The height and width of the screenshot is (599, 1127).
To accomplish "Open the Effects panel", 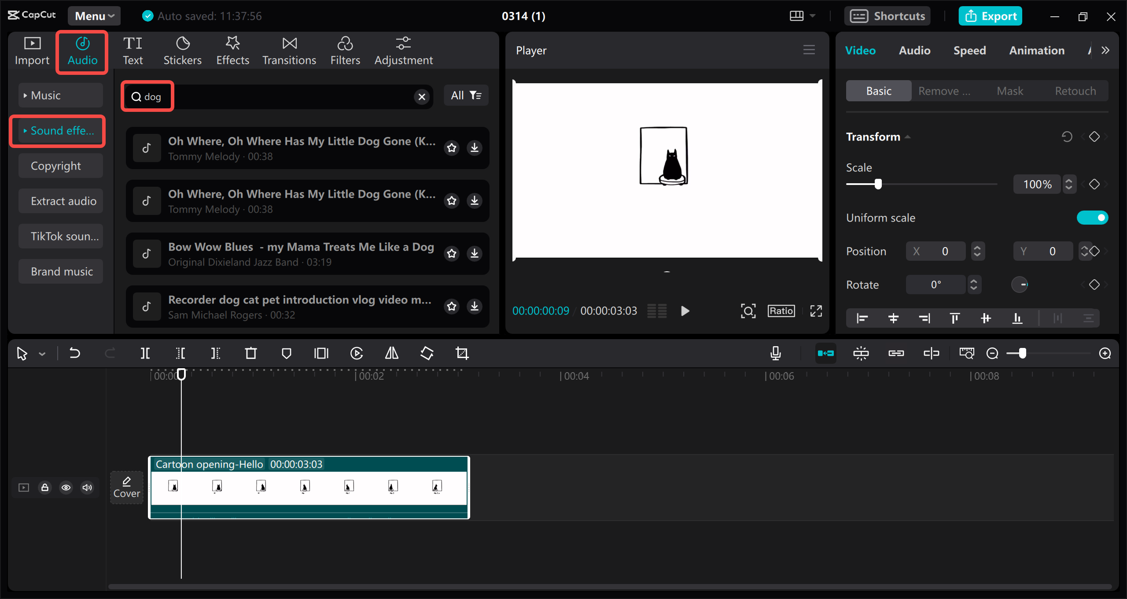I will pos(232,49).
